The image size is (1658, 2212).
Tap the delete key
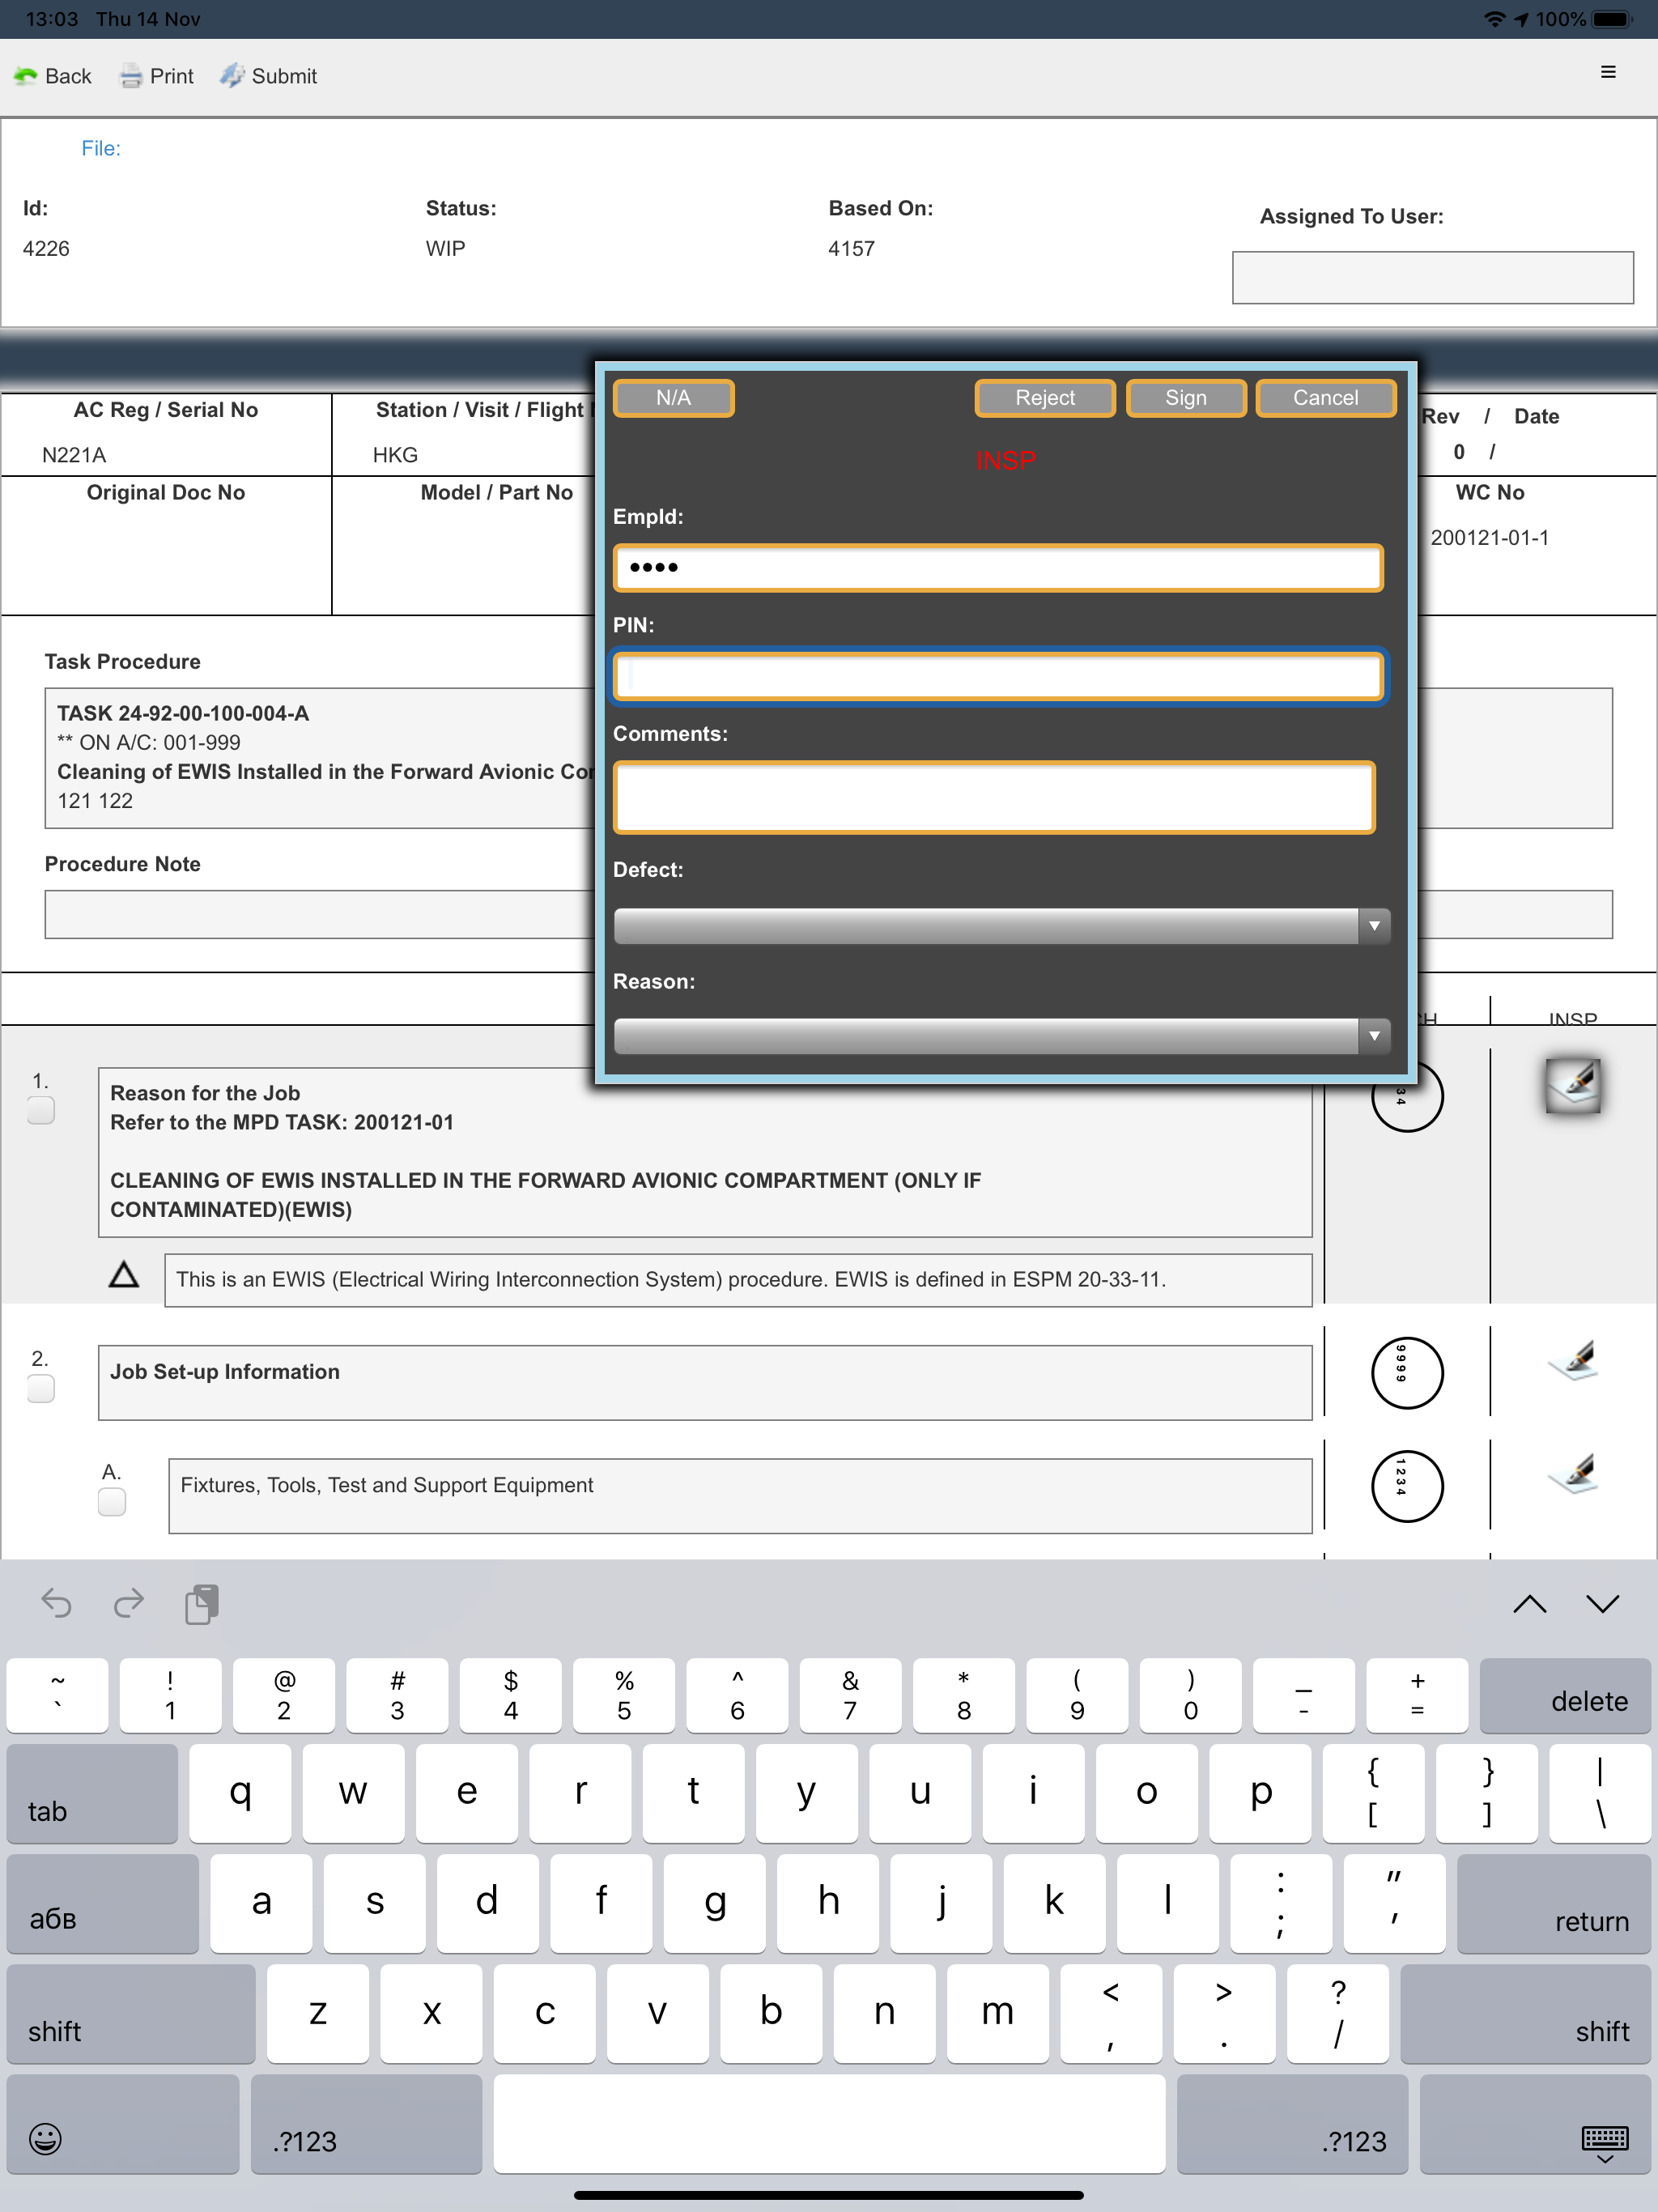pyautogui.click(x=1565, y=1696)
